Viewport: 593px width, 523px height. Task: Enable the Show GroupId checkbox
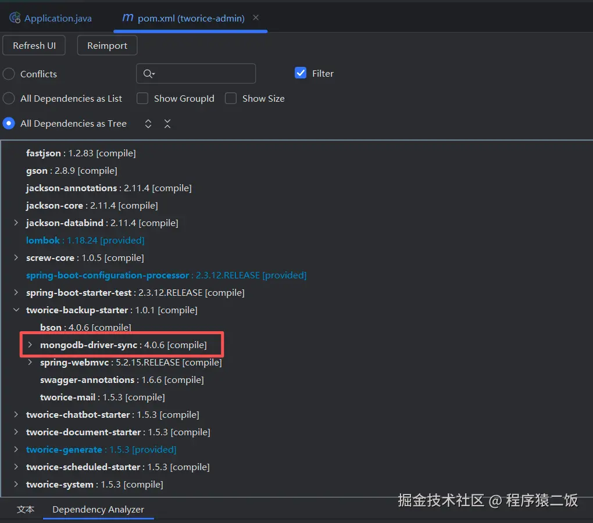(142, 98)
